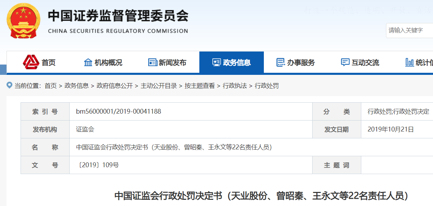Click the statistics bar chart icon

[x=409, y=62]
